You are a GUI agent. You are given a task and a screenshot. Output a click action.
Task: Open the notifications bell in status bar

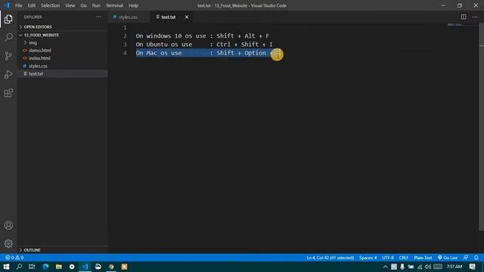(x=476, y=258)
